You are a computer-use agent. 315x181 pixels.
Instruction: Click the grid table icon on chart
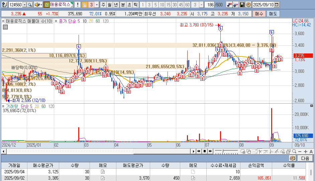tap(5, 27)
